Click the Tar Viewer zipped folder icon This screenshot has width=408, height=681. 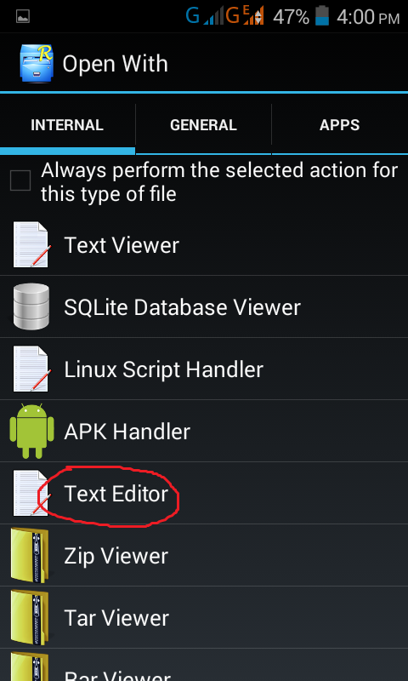pos(30,617)
